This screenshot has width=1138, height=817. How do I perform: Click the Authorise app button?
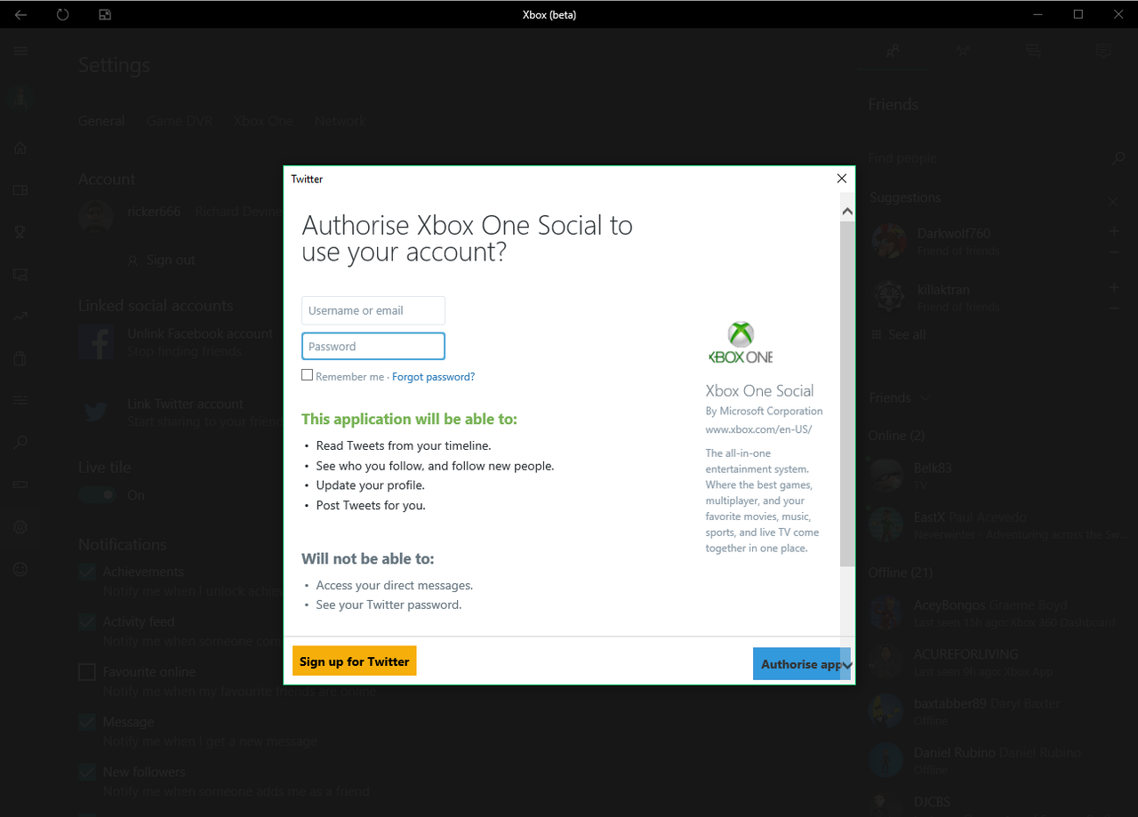(x=801, y=663)
